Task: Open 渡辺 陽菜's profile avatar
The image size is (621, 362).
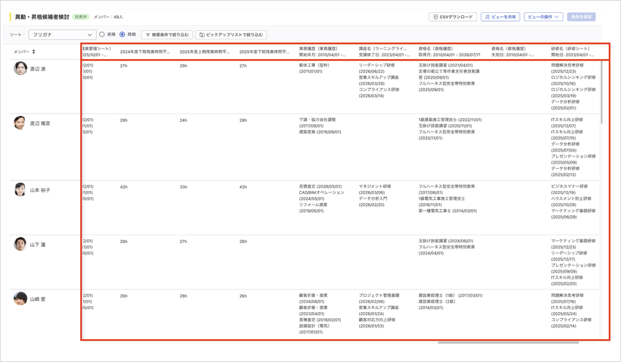Action: (20, 123)
